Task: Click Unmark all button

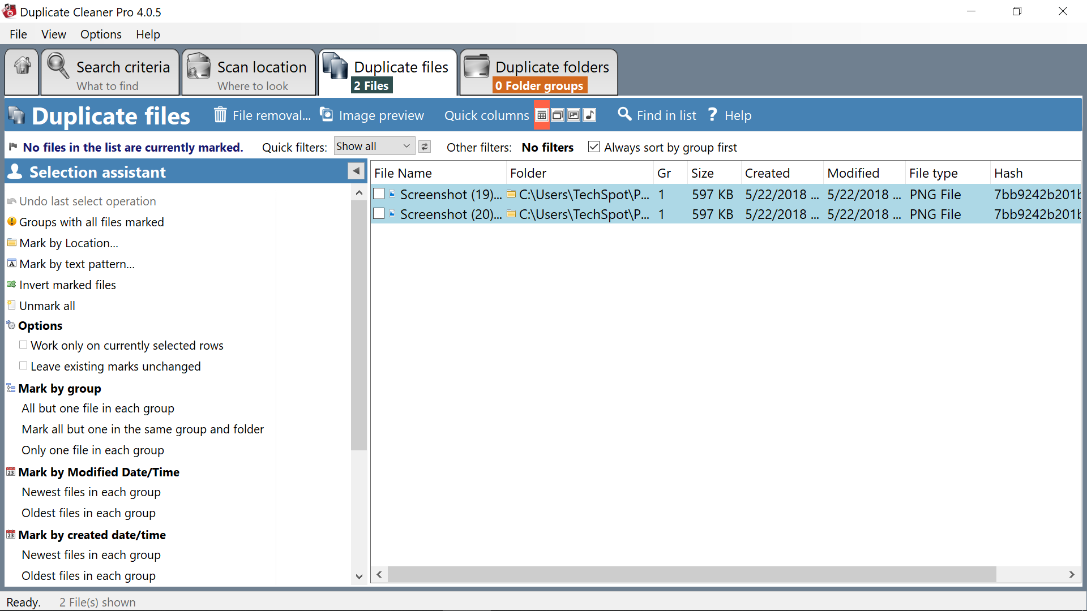Action: point(46,305)
